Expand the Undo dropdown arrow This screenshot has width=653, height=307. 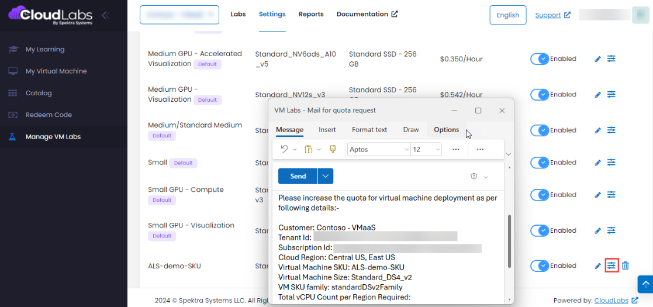[x=295, y=150]
